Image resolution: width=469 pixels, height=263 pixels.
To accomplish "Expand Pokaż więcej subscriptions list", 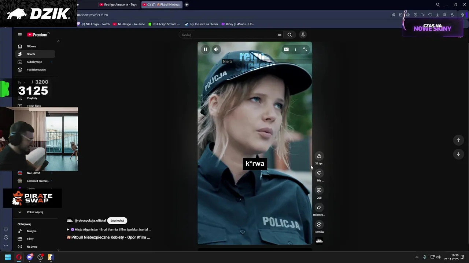I will click(x=35, y=212).
